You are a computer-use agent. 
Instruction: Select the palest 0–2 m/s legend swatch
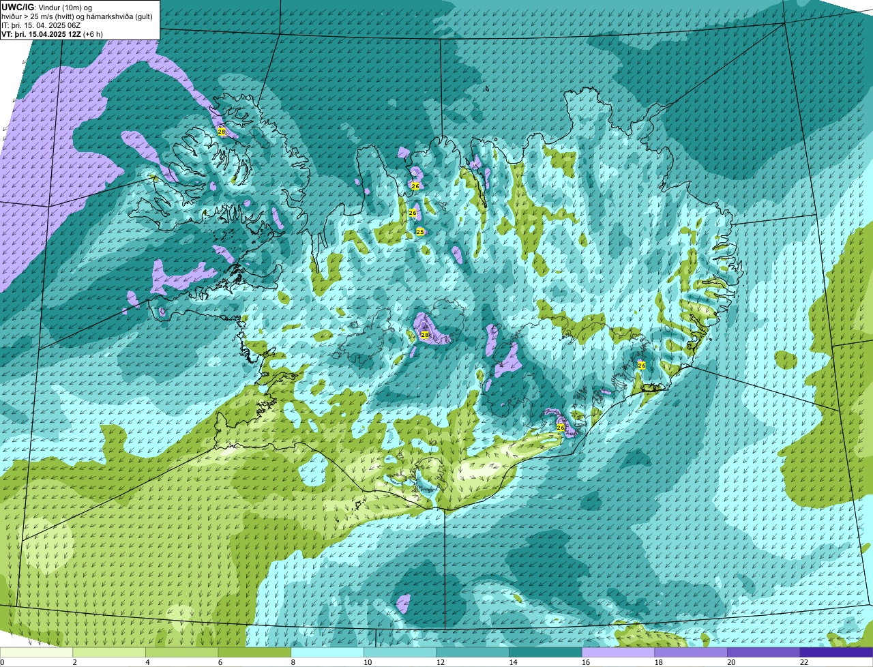coord(36,653)
